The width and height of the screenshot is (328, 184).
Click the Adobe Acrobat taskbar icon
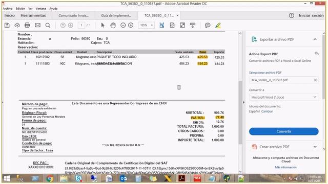coord(182,178)
